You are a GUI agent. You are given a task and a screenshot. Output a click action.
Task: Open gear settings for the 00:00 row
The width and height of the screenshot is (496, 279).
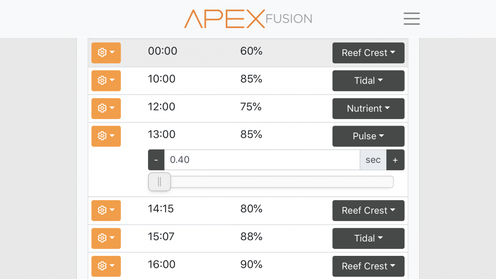106,53
